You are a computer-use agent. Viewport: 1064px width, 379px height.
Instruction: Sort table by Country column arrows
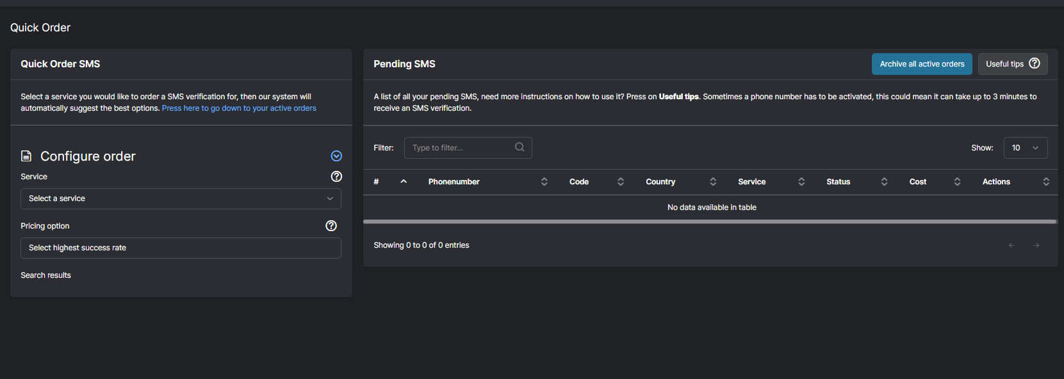(x=713, y=182)
